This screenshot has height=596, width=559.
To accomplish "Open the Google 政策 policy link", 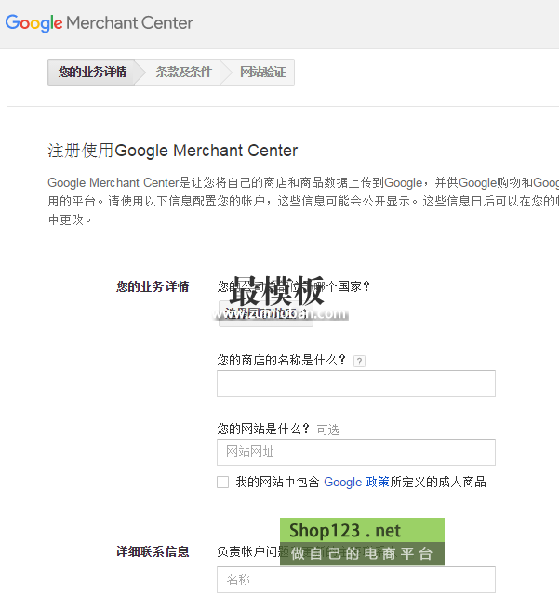I will (356, 482).
